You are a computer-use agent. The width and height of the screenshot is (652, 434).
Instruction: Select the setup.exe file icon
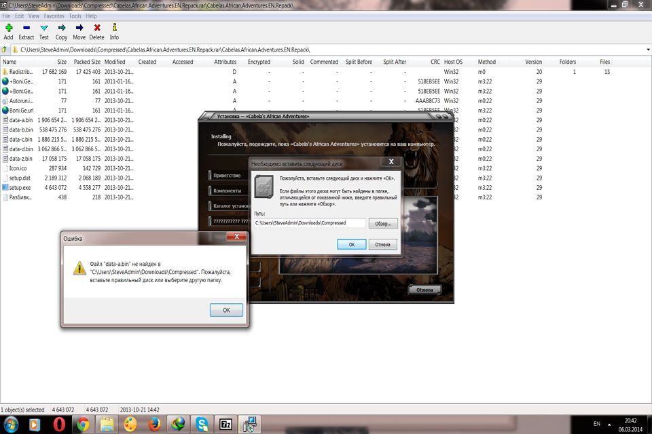click(5, 188)
